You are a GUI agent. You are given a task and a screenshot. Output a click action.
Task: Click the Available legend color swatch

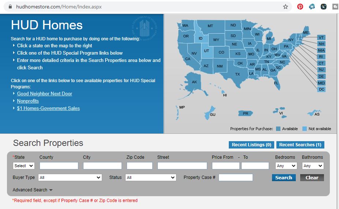coord(278,129)
